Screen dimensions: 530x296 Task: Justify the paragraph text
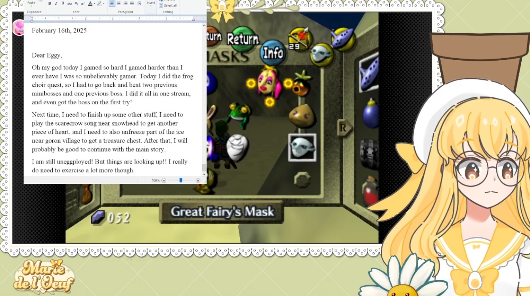pyautogui.click(x=132, y=4)
